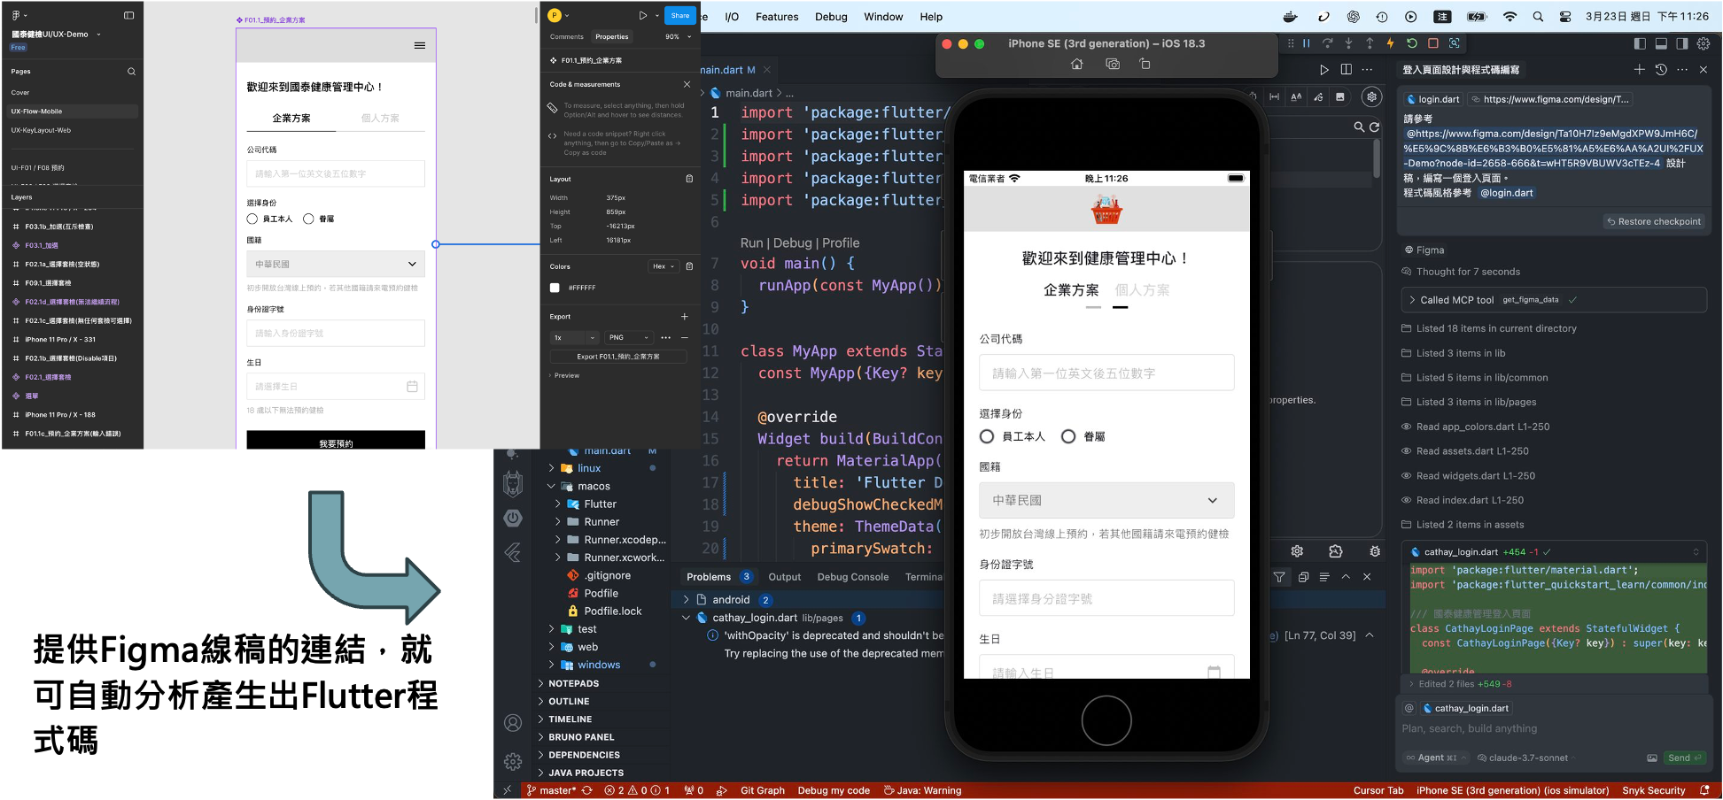Expand the OUTLINE section

(x=569, y=702)
